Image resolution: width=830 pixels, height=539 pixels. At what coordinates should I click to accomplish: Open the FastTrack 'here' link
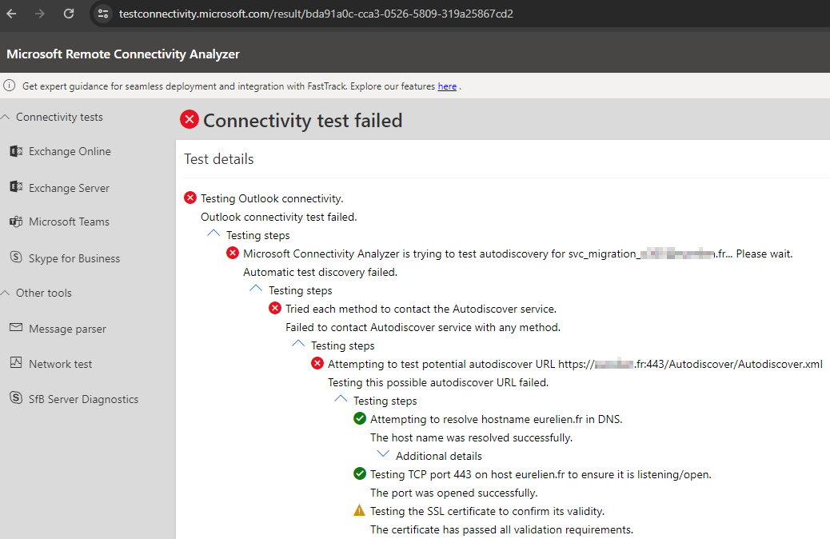click(x=447, y=86)
